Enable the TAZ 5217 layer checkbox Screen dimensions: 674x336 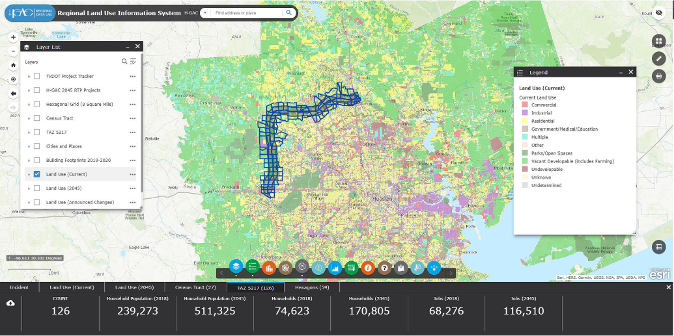click(x=37, y=132)
